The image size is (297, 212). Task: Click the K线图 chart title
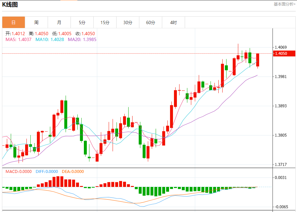[10, 5]
